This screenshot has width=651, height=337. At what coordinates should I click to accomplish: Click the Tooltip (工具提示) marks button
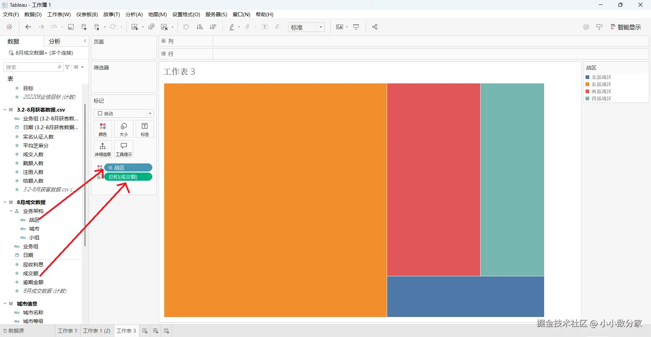point(124,149)
